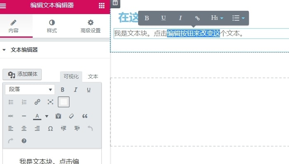Toggle underline in the panel editor toolbar

[88, 90]
